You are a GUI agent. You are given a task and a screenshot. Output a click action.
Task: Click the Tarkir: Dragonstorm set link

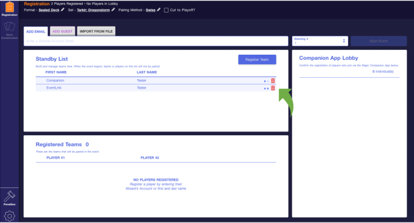pos(93,10)
